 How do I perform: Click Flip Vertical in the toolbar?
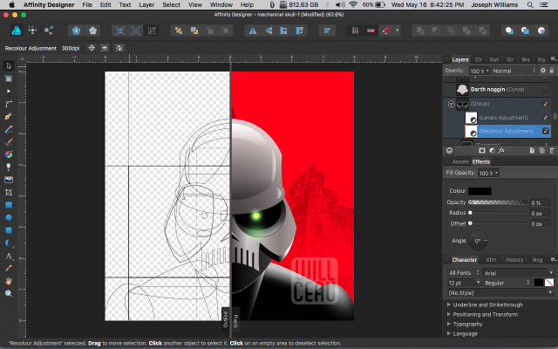pyautogui.click(x=269, y=31)
